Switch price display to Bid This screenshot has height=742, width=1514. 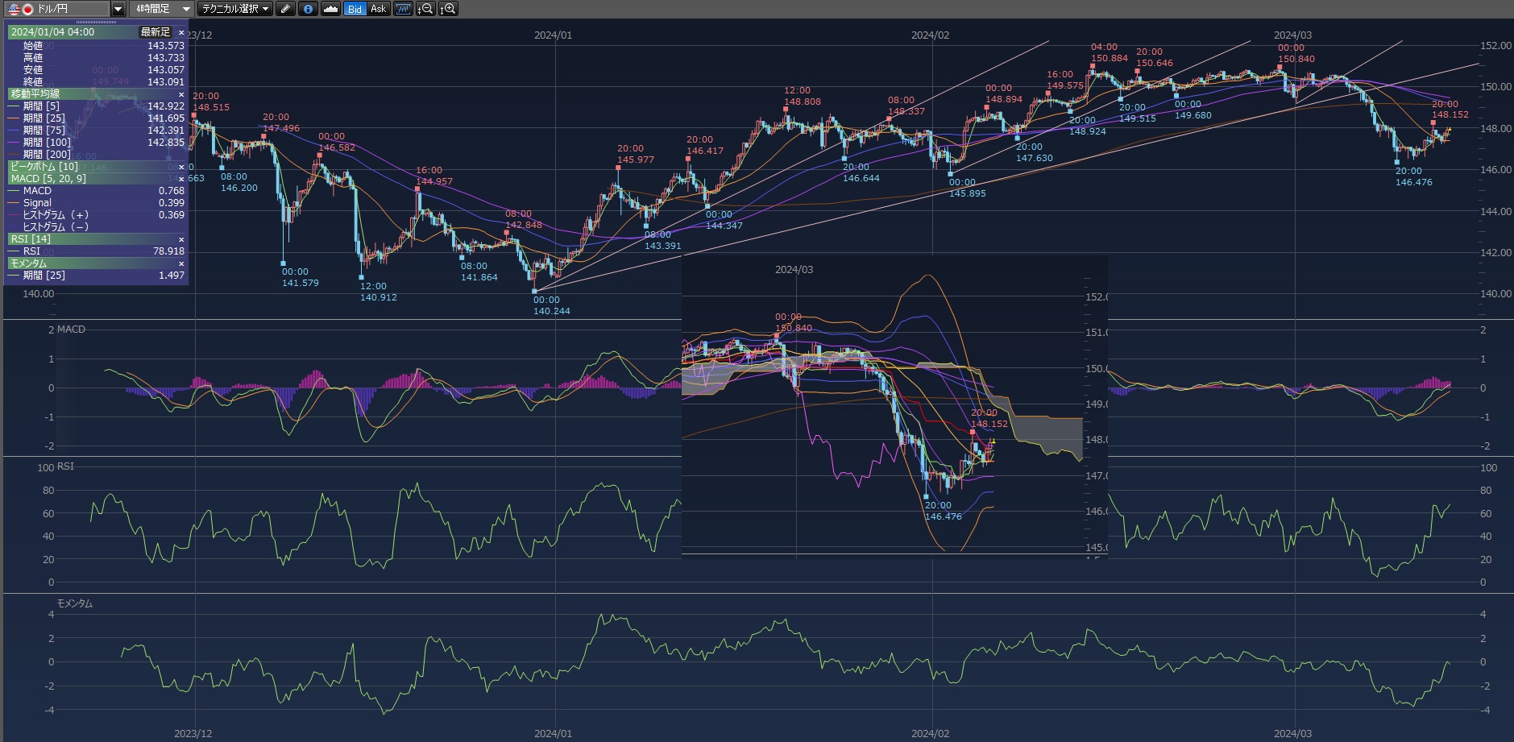[355, 9]
